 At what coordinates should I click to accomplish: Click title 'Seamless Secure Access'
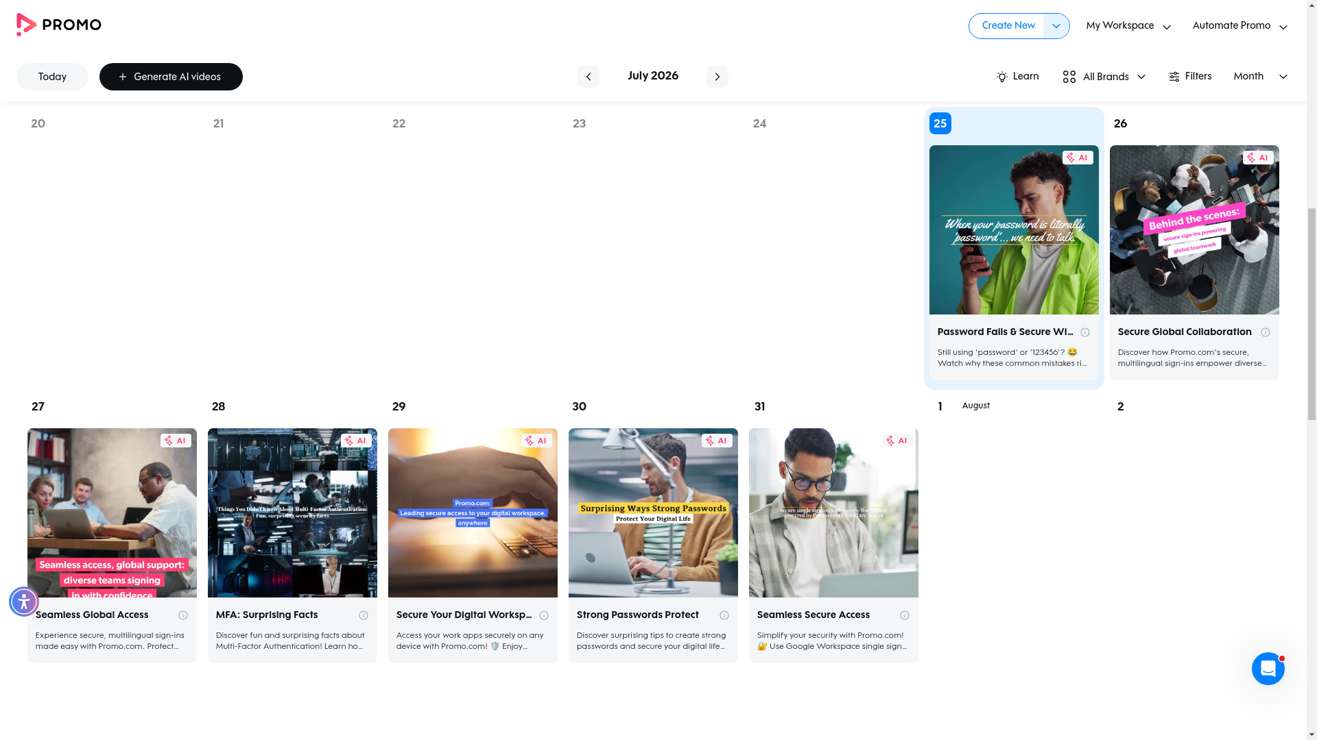(x=814, y=615)
